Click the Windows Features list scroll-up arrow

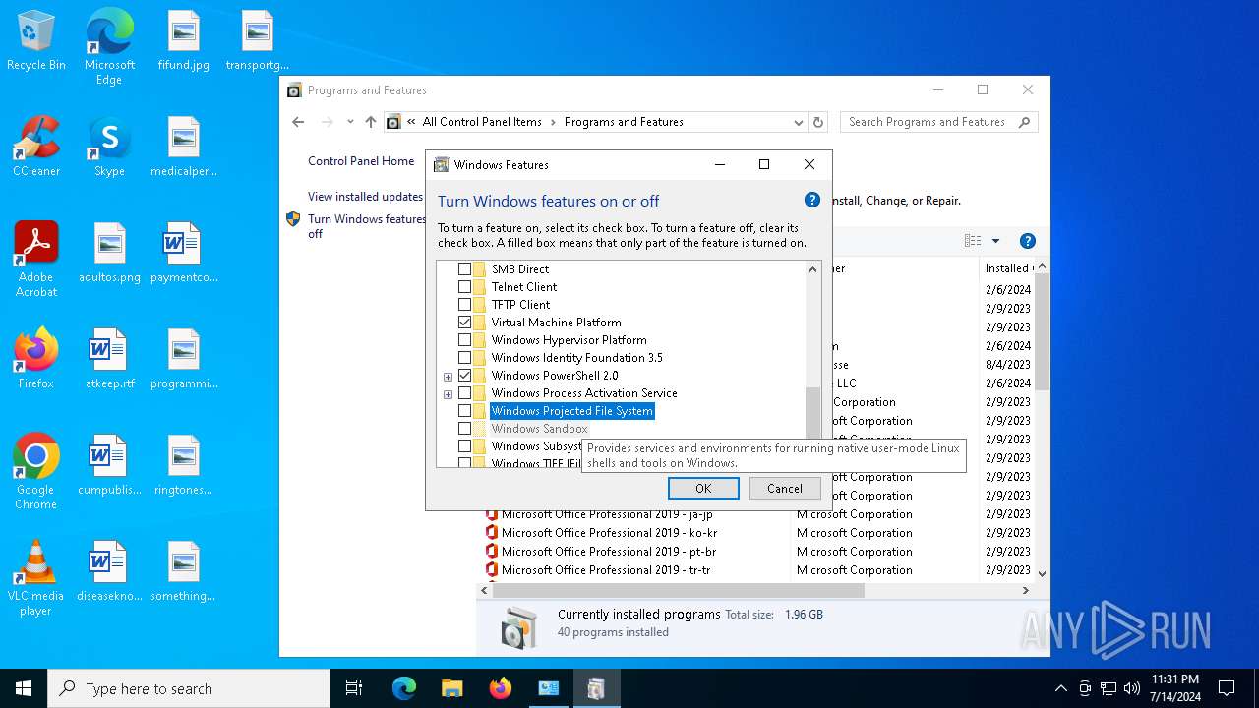coord(812,269)
